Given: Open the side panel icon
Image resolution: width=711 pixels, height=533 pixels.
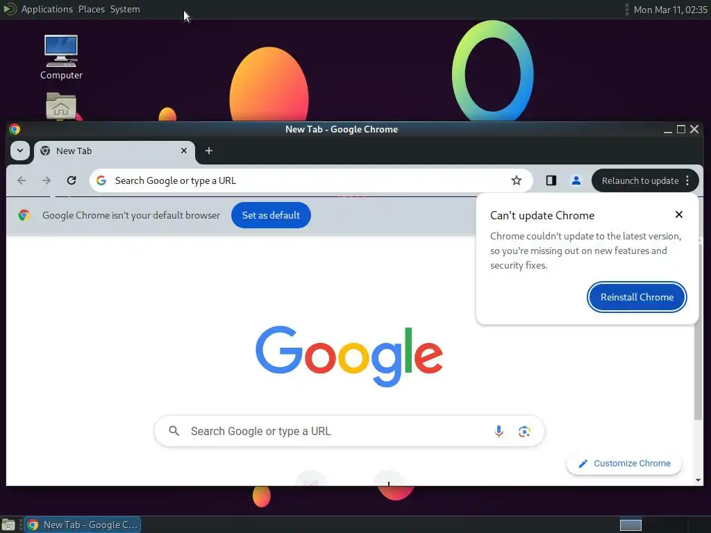Looking at the screenshot, I should pos(551,180).
